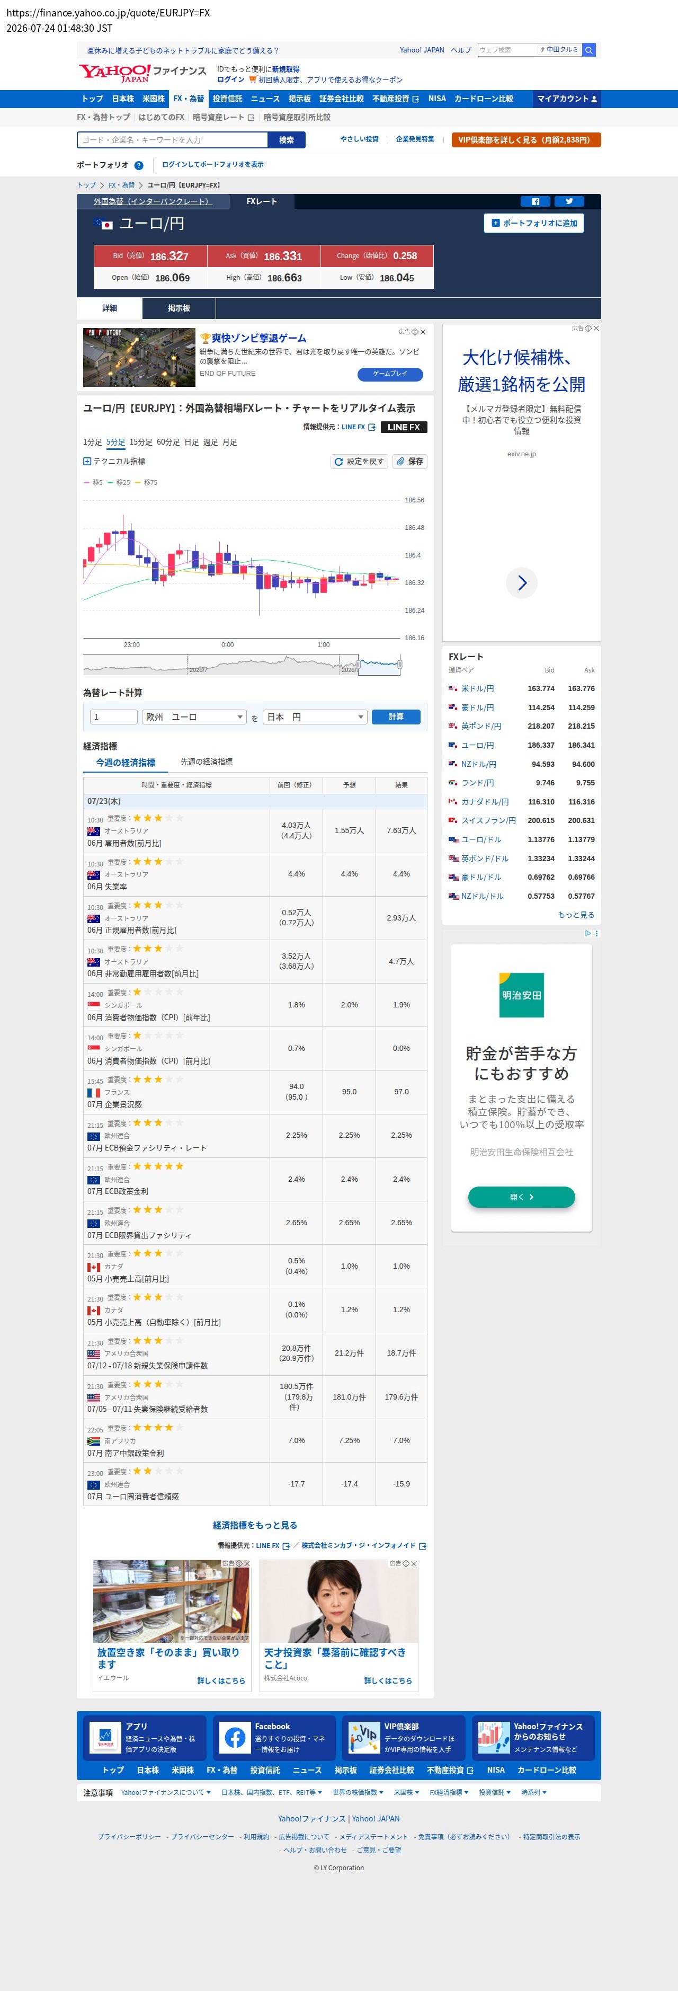Select the 日足 chart interval

click(192, 443)
